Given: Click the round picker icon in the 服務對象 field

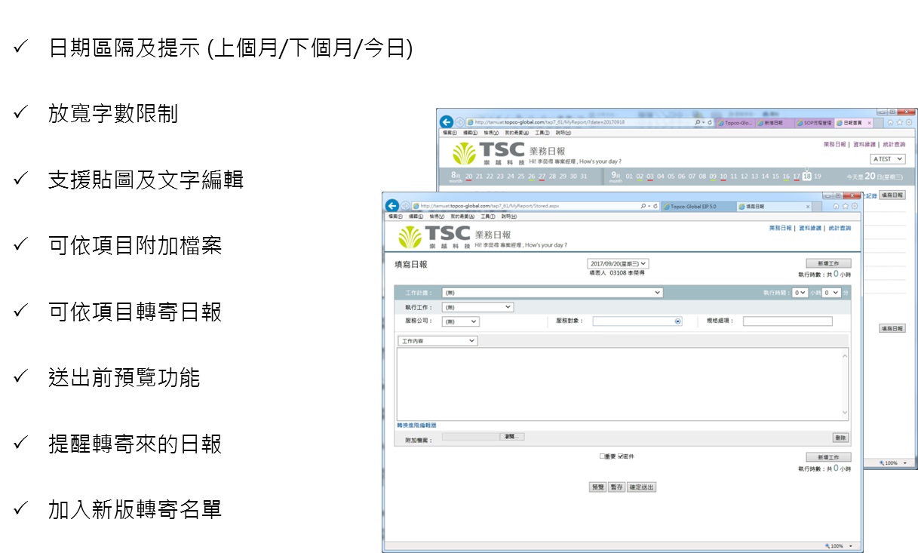Looking at the screenshot, I should click(677, 321).
